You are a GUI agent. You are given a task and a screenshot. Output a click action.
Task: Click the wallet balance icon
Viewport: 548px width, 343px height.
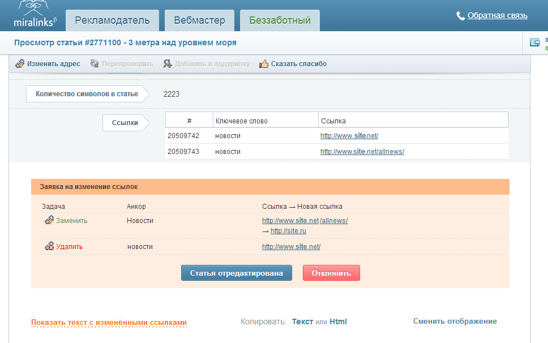[535, 42]
